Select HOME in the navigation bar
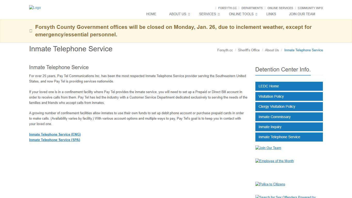Image resolution: width=352 pixels, height=198 pixels. 151,14
